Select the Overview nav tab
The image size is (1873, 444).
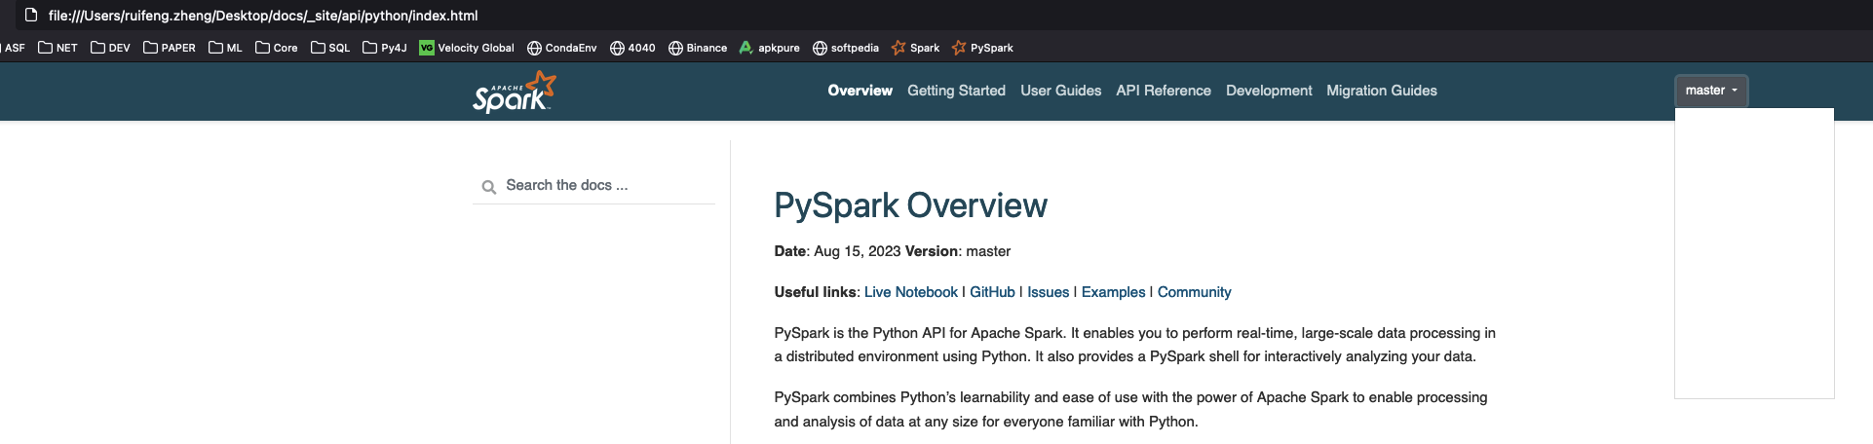[x=860, y=91]
